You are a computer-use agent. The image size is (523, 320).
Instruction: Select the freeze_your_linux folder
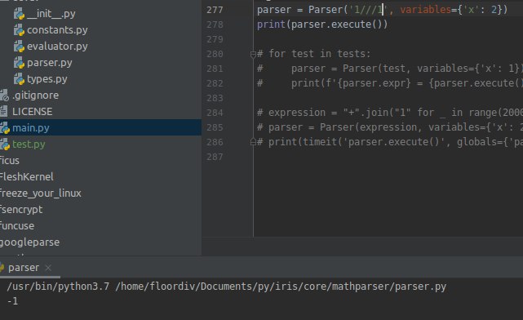pyautogui.click(x=40, y=193)
